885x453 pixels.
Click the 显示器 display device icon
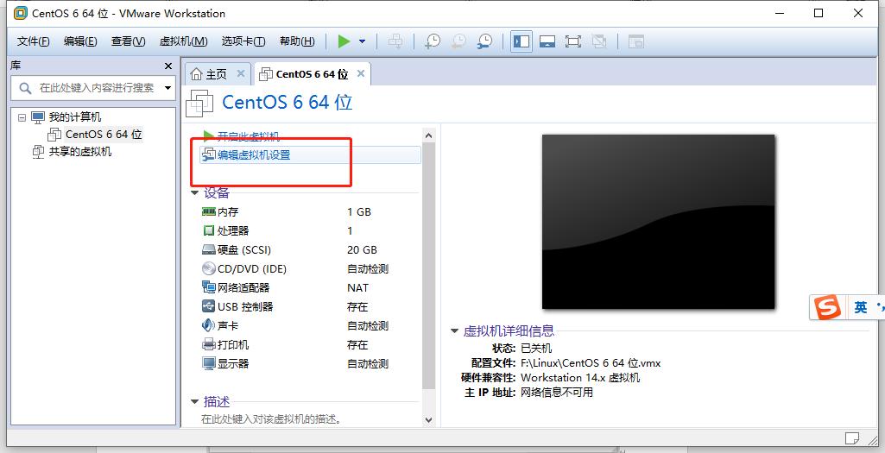point(208,363)
